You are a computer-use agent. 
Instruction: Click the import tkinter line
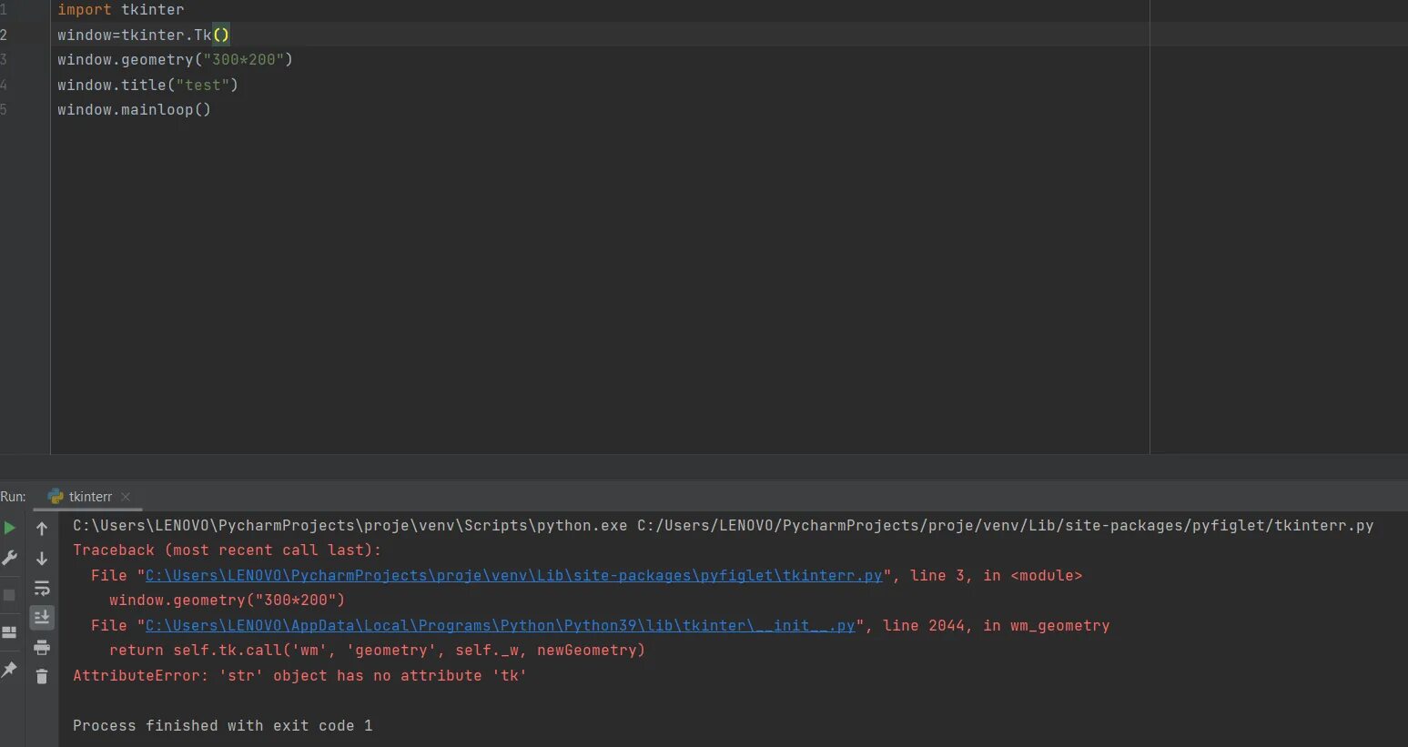120,10
